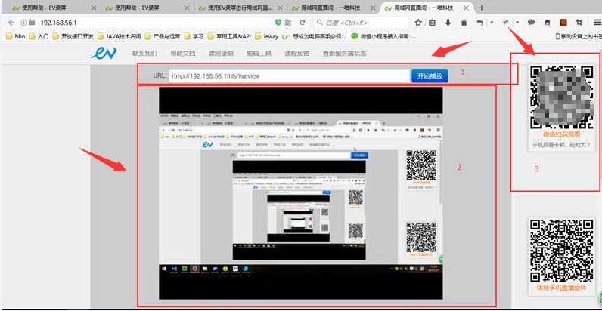This screenshot has height=311, width=602.
Task: Open a new tab with the plus button
Action: tap(482, 8)
